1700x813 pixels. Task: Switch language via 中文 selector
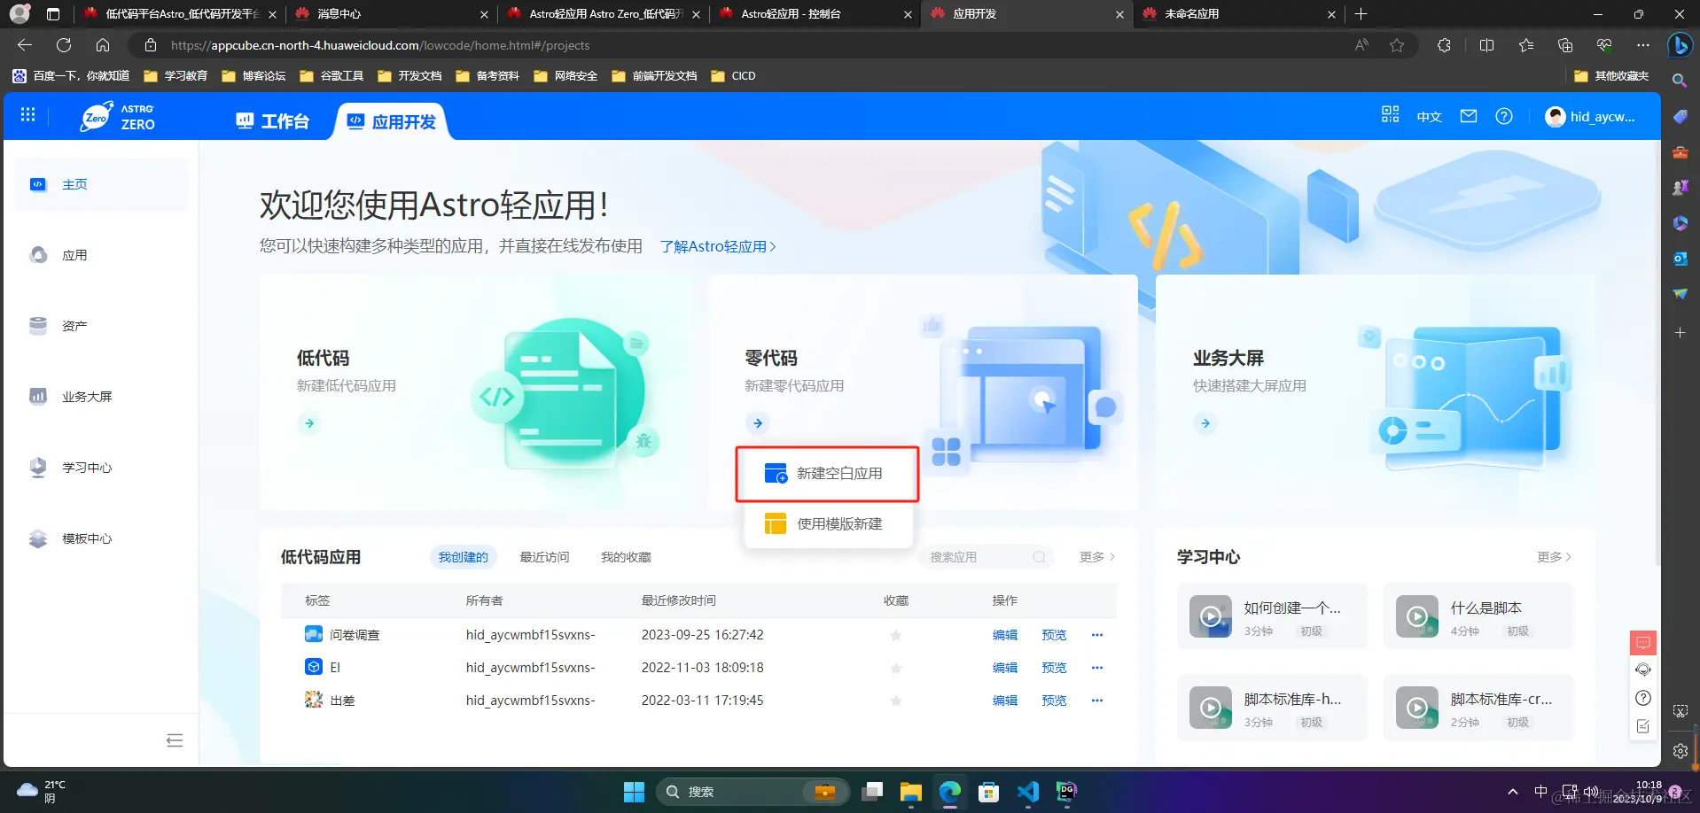1429,117
